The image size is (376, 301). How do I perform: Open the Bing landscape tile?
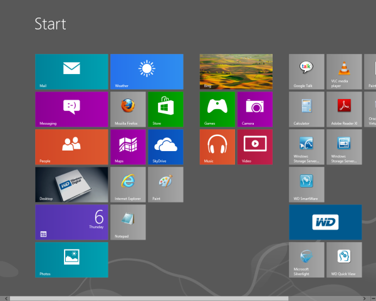coord(236,71)
